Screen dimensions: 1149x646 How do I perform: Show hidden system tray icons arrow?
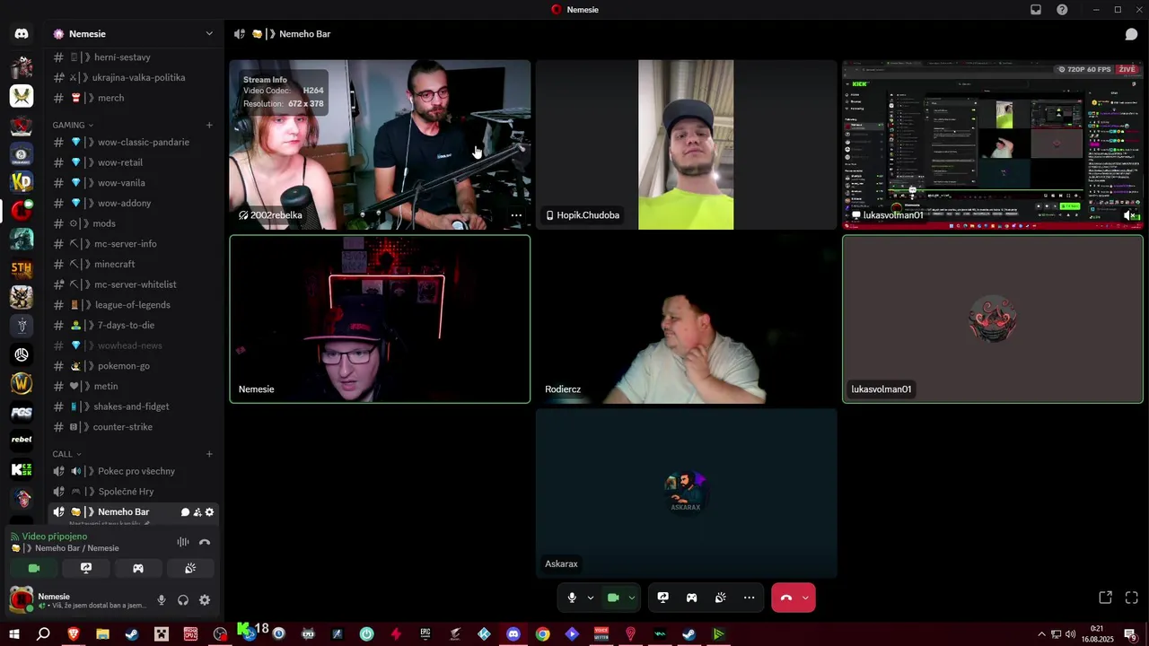(1041, 634)
